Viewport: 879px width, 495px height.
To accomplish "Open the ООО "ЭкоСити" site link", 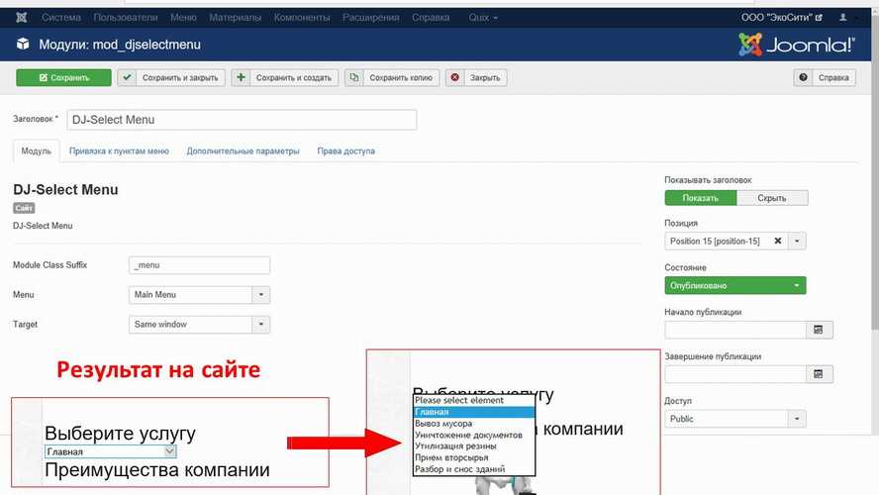I will click(x=781, y=18).
